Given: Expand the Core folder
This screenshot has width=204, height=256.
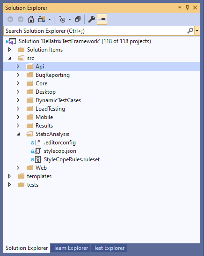Looking at the screenshot, I should 18,83.
